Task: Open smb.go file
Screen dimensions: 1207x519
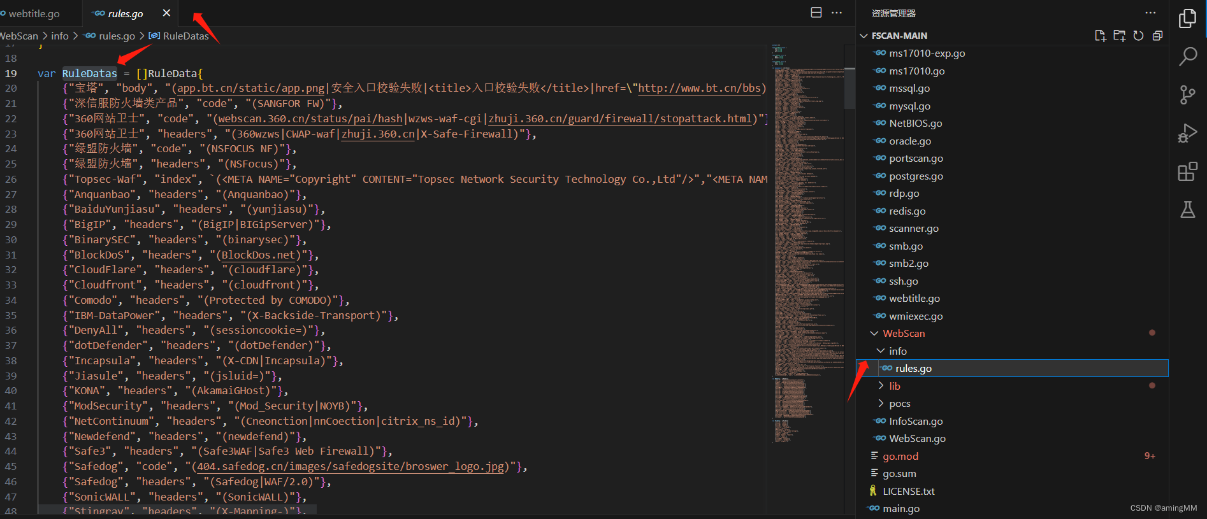Action: pos(906,246)
